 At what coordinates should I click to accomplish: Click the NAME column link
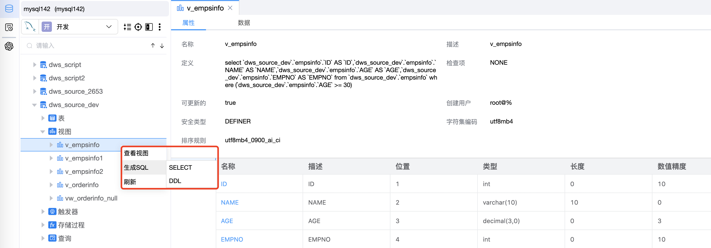coord(229,203)
